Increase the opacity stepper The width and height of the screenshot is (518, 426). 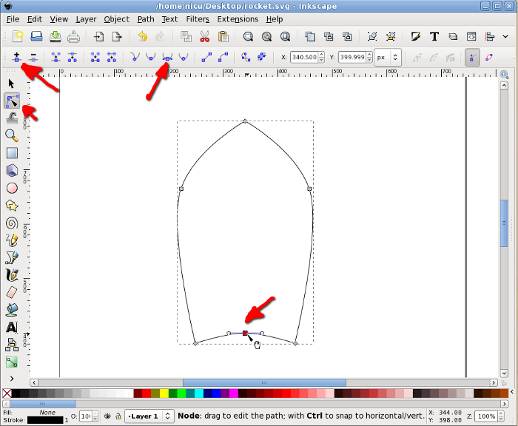coord(95,413)
